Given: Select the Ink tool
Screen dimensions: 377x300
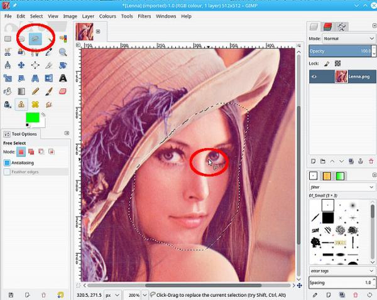Looking at the screenshot, I should (8, 104).
